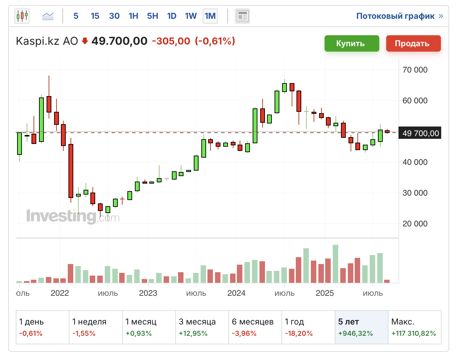The width and height of the screenshot is (456, 357).
Task: Select the 5-minute timeframe
Action: [76, 16]
